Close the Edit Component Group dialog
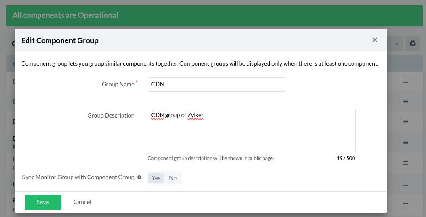Screen dimensions: 426x217 click(375, 40)
